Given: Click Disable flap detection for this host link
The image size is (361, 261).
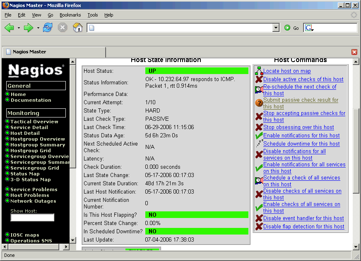Looking at the screenshot, I should click(x=304, y=227).
